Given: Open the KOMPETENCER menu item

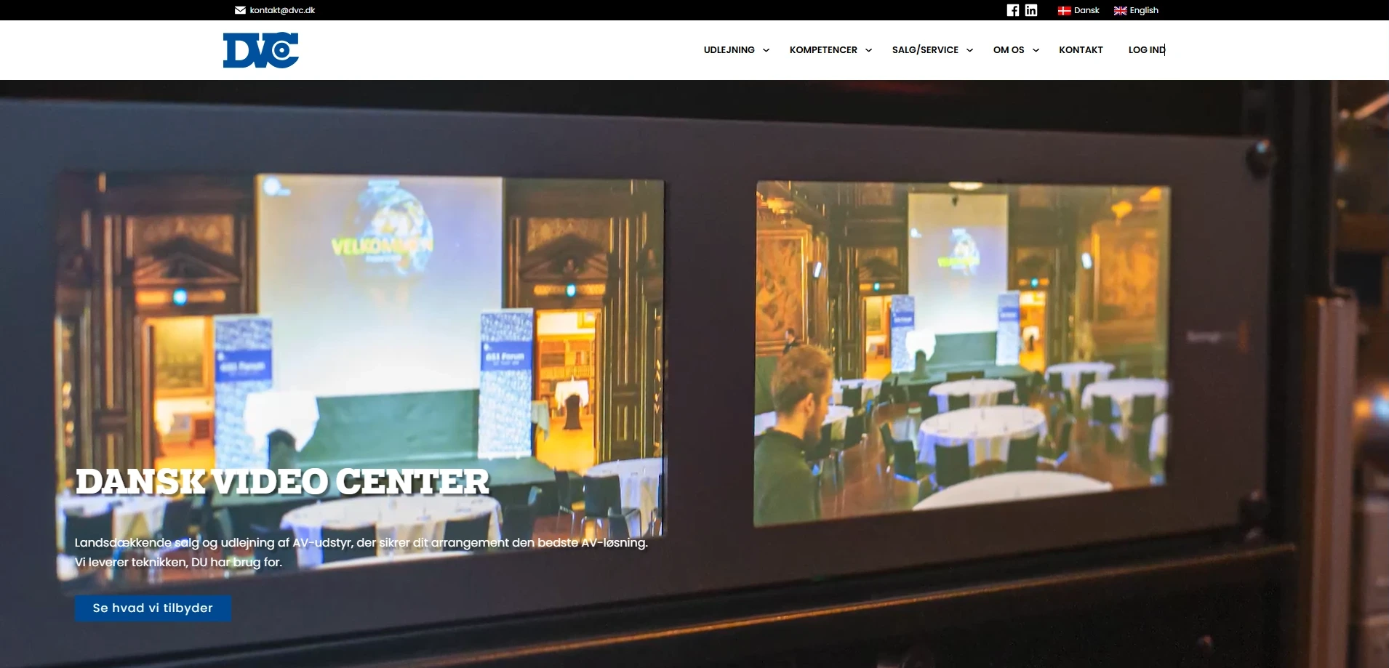Looking at the screenshot, I should [823, 50].
